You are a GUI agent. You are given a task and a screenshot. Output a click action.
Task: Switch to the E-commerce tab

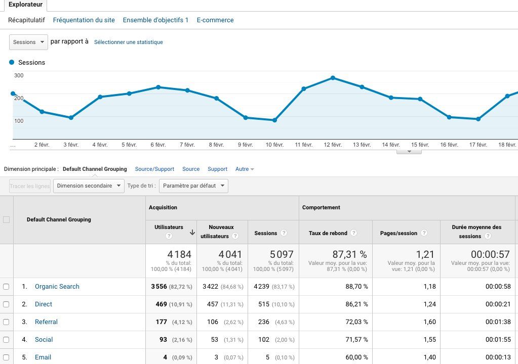click(215, 20)
